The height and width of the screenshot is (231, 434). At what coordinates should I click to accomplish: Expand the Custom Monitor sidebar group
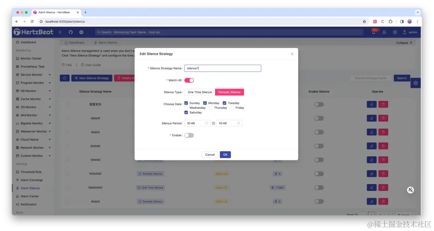pyautogui.click(x=33, y=156)
